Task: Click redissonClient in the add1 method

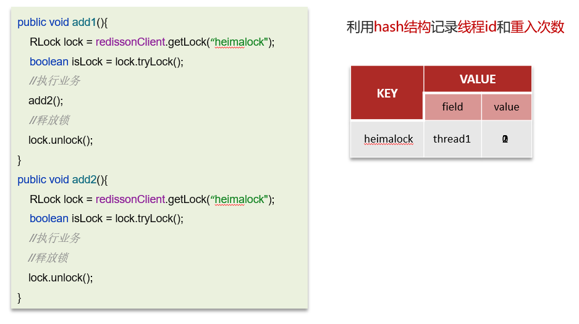Action: tap(130, 42)
